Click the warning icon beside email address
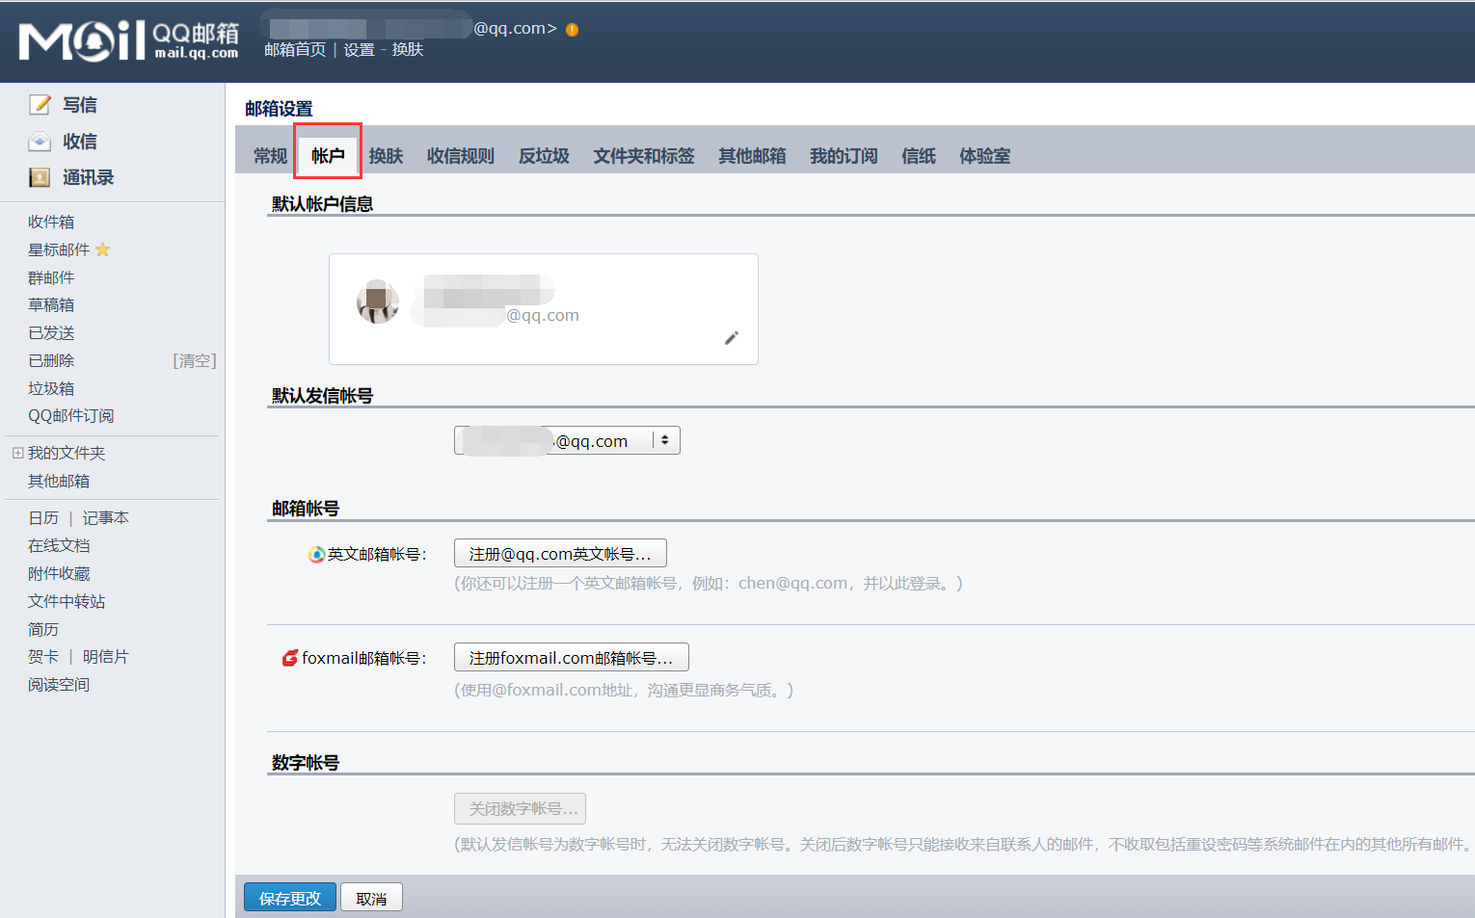The width and height of the screenshot is (1475, 918). [x=571, y=29]
